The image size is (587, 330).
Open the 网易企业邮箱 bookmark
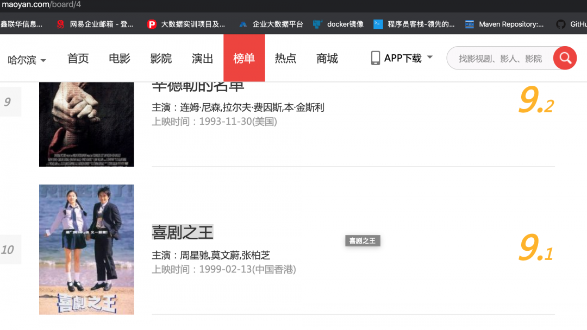(95, 24)
